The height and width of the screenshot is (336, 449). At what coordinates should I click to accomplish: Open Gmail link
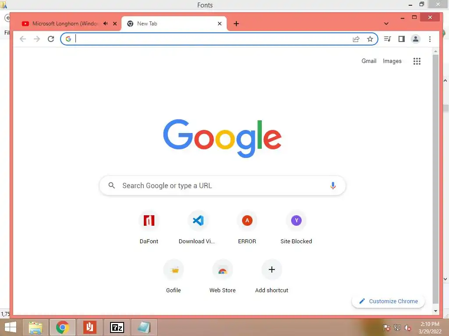click(369, 61)
